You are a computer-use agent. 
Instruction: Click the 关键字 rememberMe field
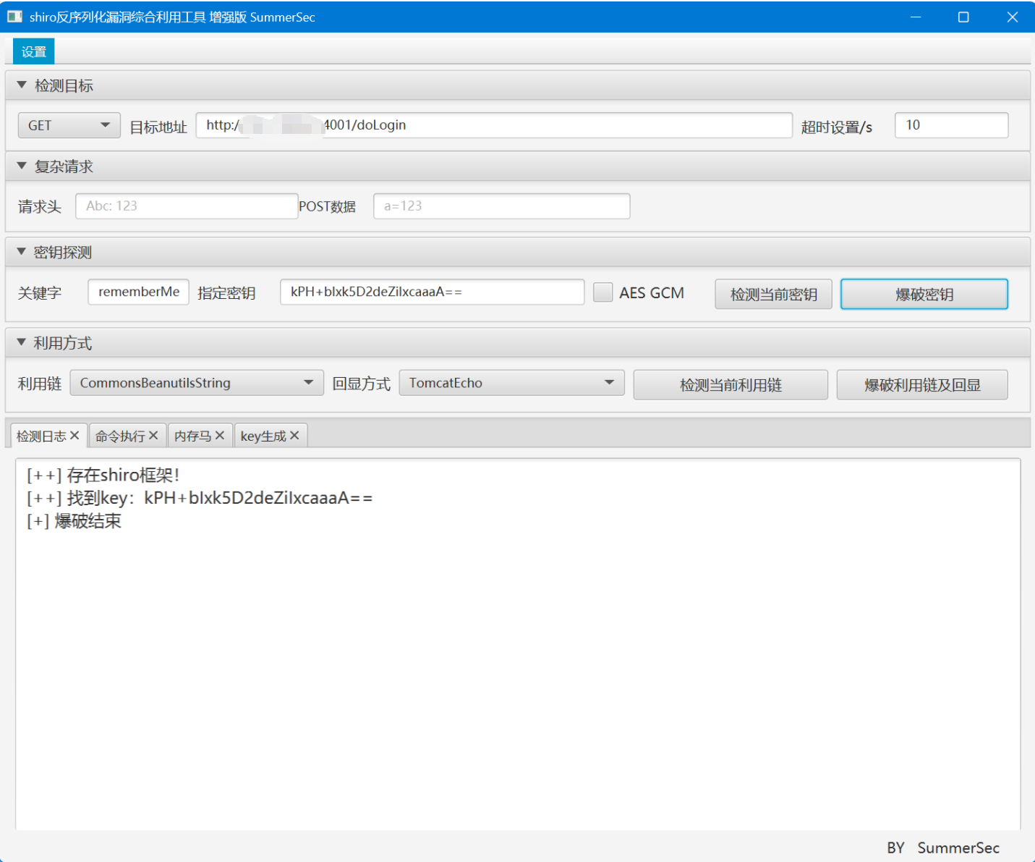coord(138,292)
